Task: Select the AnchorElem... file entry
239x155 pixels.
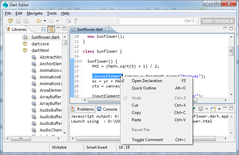Action: pos(47,64)
